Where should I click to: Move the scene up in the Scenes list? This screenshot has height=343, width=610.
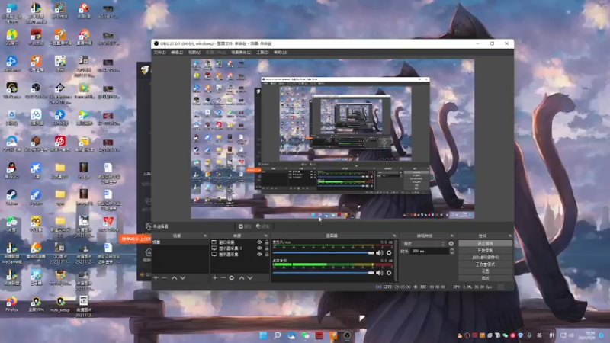tap(175, 278)
